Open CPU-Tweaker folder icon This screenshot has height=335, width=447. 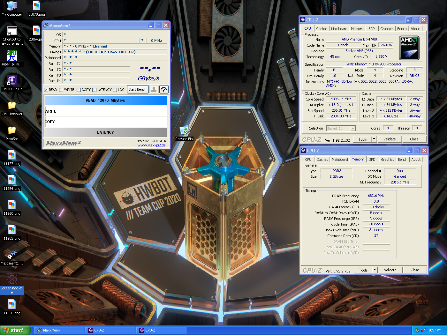click(12, 108)
